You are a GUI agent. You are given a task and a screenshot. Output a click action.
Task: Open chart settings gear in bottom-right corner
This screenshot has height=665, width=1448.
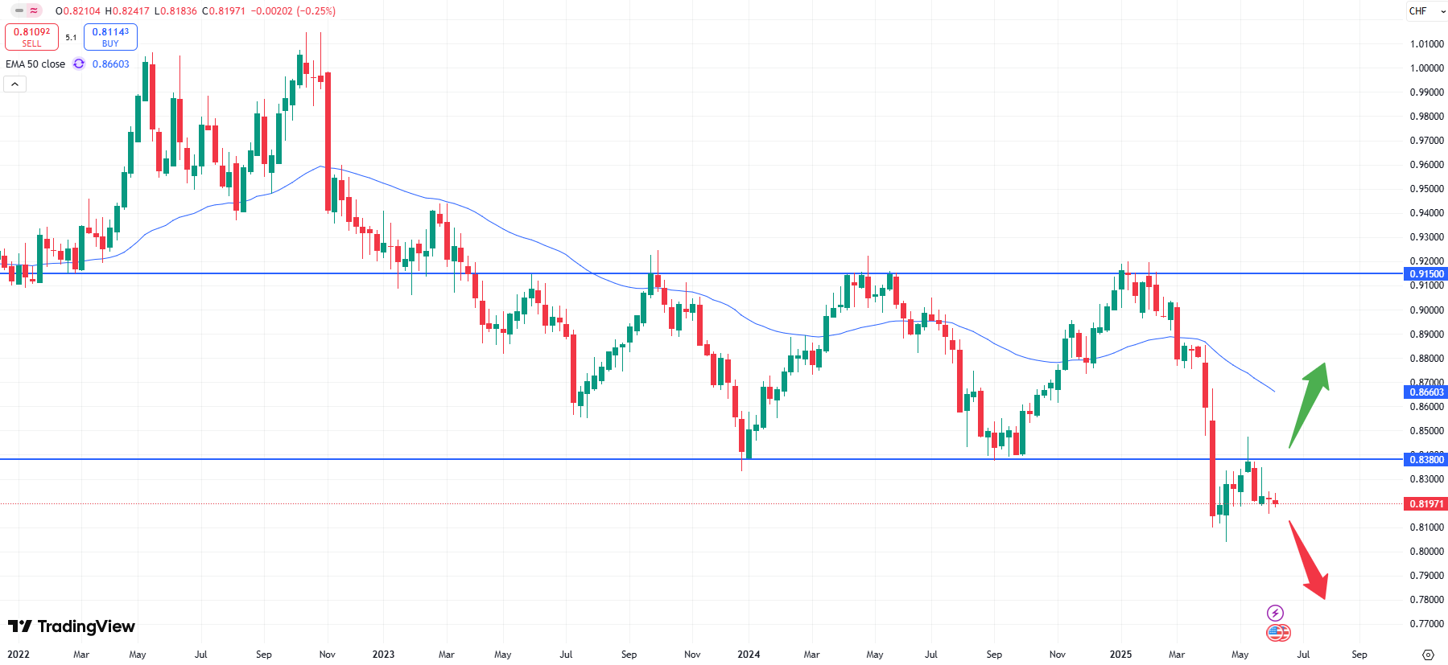coord(1428,655)
